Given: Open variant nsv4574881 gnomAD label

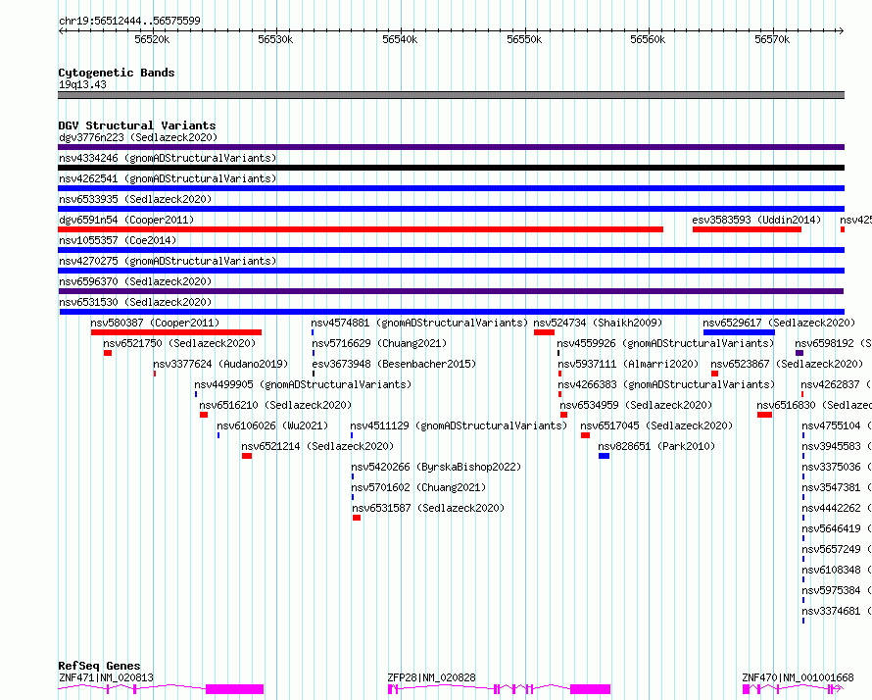Looking at the screenshot, I should pyautogui.click(x=419, y=323).
